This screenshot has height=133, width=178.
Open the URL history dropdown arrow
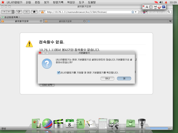tap(136, 12)
